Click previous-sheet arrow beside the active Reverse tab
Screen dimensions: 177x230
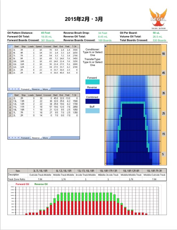[x=12, y=138]
